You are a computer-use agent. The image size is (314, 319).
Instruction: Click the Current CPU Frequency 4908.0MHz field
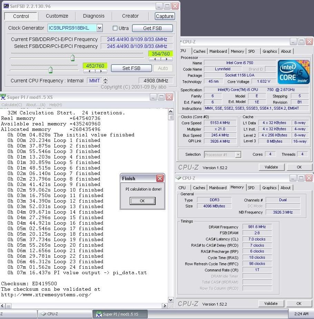156,81
